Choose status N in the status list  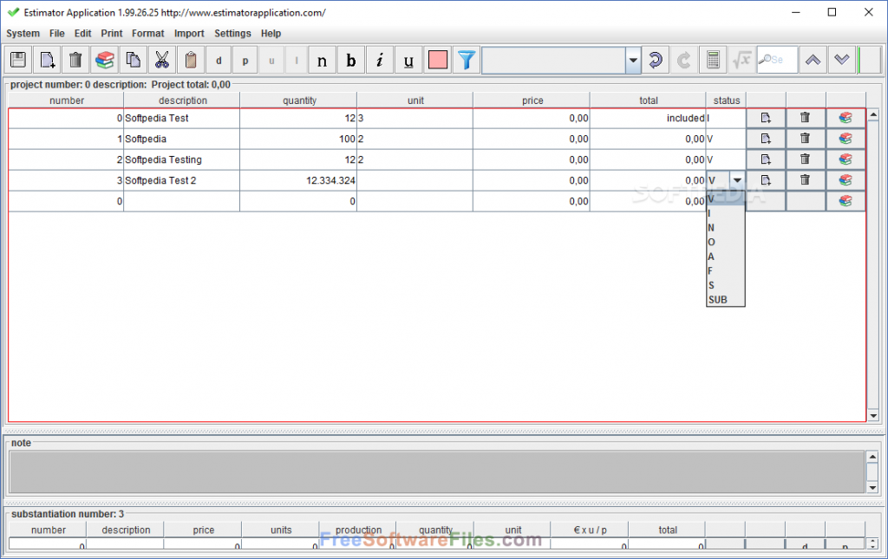pos(712,227)
